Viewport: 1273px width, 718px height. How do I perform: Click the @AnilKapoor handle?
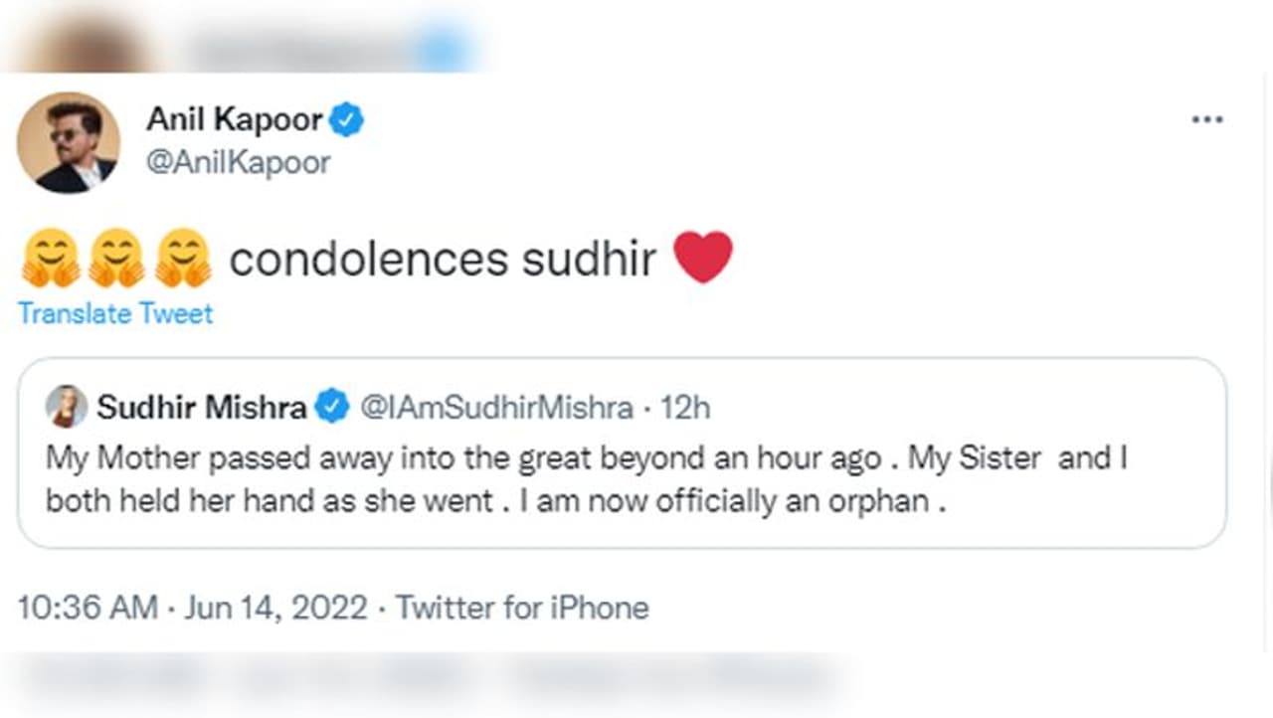(x=239, y=162)
